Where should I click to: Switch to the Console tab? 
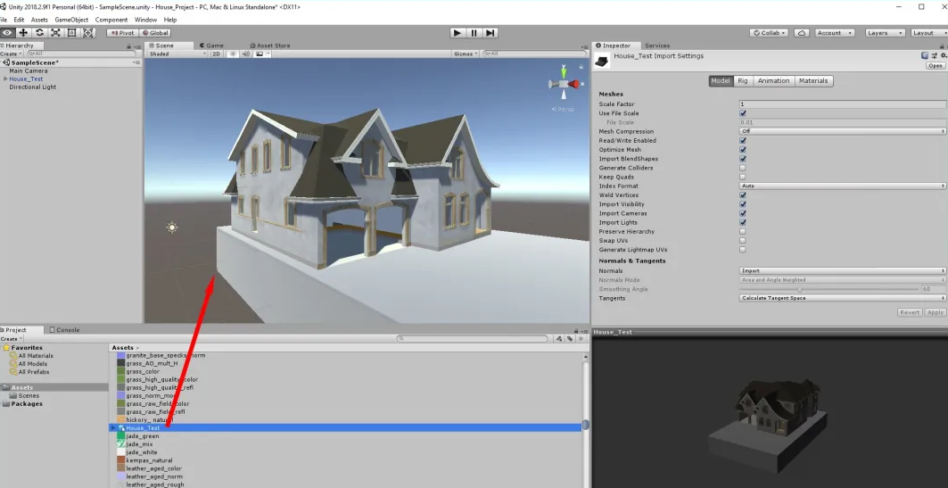coord(64,330)
